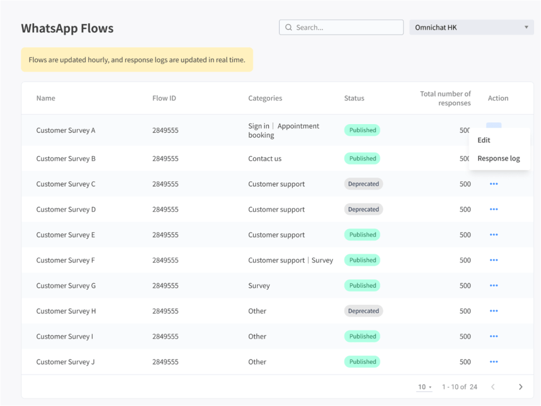Click the magnifying glass search icon

point(288,27)
